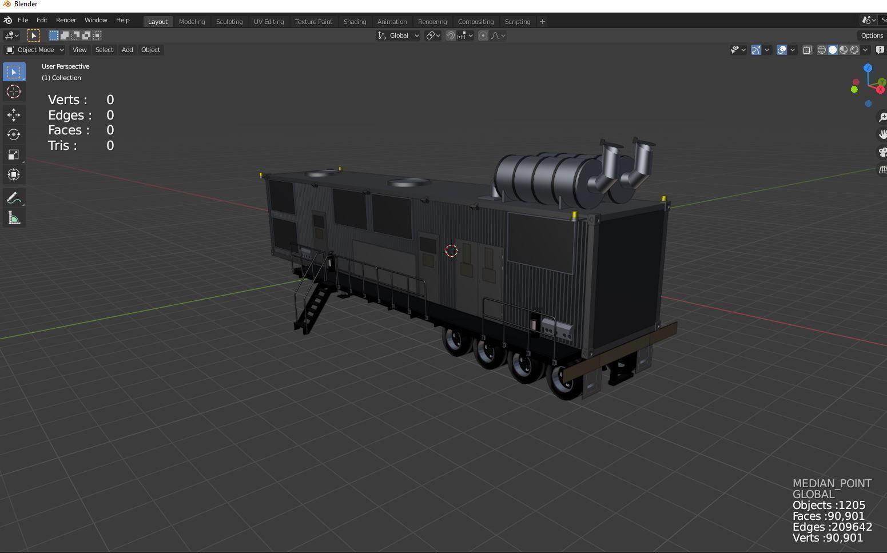The image size is (887, 553).
Task: Select the Transform tool
Action: pos(14,174)
